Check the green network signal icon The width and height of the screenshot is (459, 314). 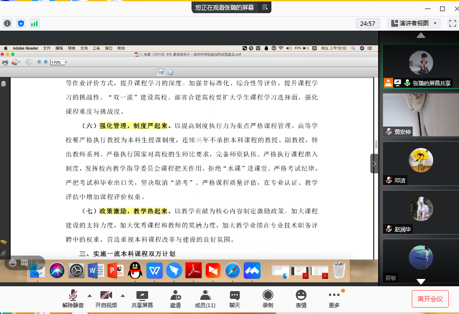click(35, 23)
